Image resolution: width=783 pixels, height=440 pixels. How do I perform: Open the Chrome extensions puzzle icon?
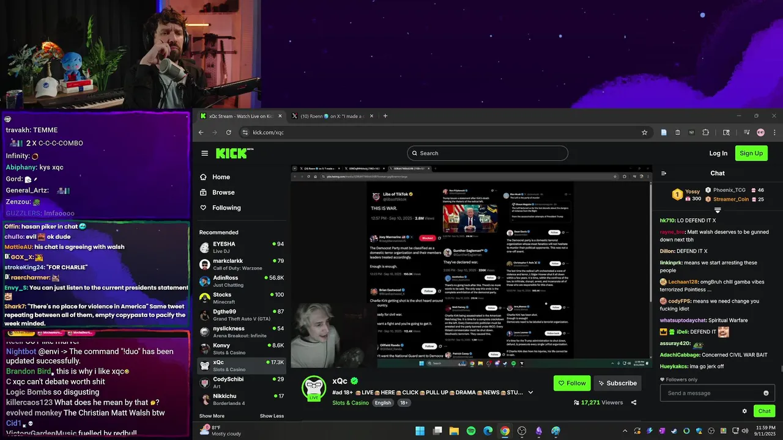705,133
